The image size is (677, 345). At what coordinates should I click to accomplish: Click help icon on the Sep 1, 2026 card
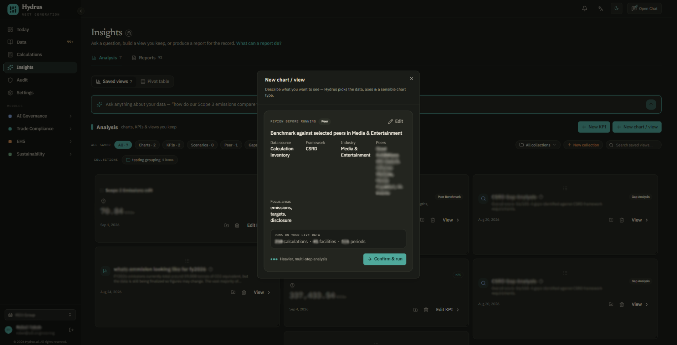tap(103, 201)
